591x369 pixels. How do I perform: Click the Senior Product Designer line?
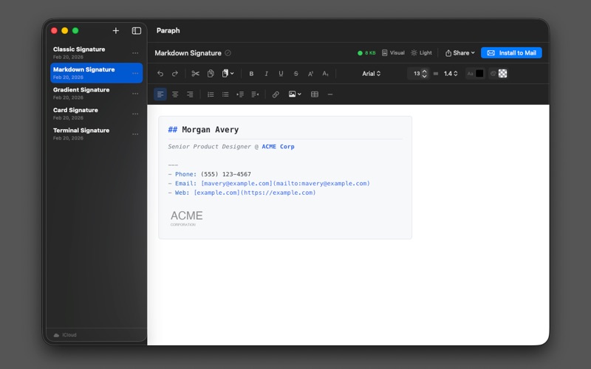pyautogui.click(x=231, y=146)
